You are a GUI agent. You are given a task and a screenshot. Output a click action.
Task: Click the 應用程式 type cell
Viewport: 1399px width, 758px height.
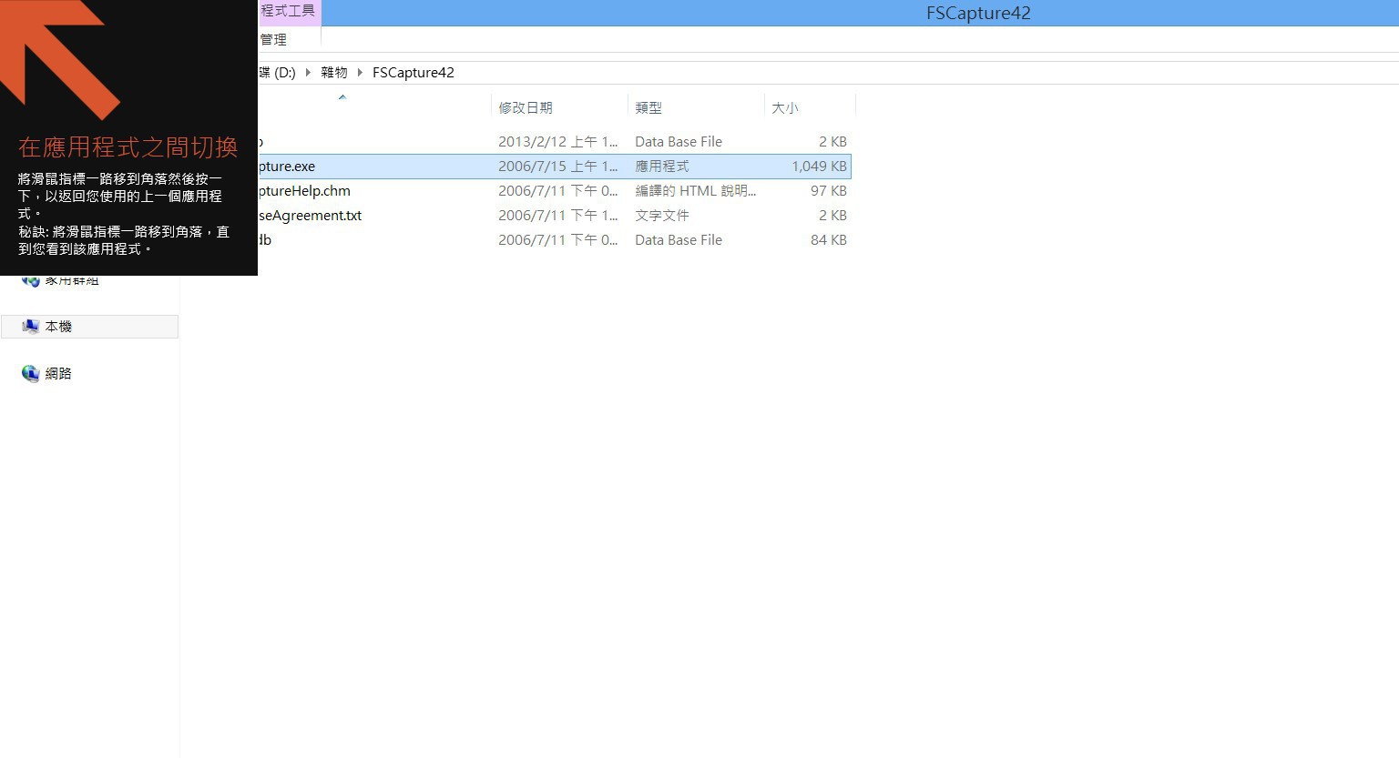662,167
